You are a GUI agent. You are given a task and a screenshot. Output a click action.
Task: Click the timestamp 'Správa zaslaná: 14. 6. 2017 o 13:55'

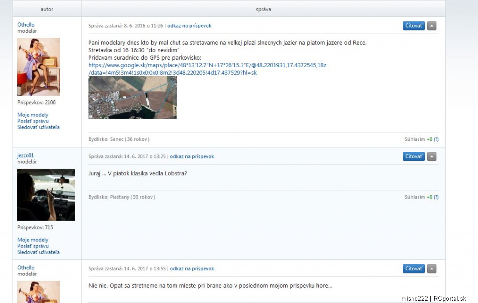point(127,269)
